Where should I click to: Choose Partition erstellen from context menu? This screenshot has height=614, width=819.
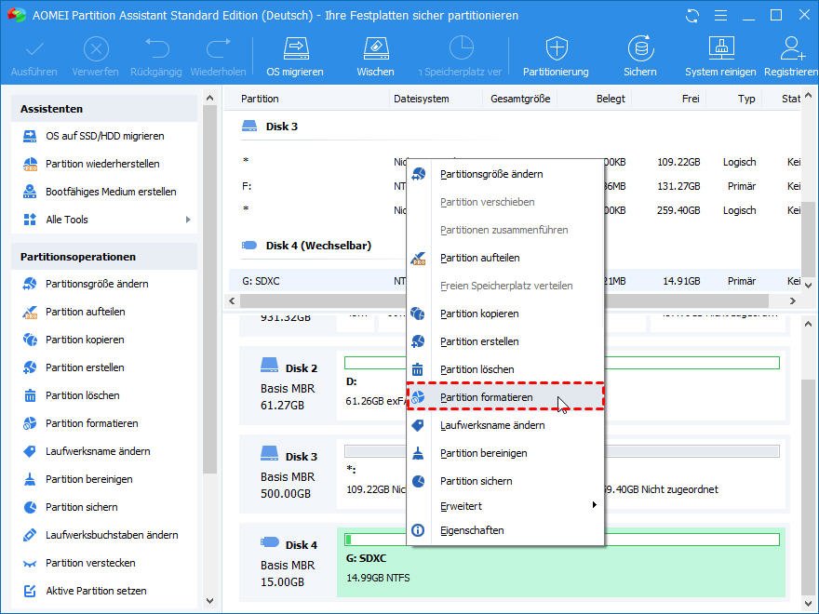click(505, 341)
